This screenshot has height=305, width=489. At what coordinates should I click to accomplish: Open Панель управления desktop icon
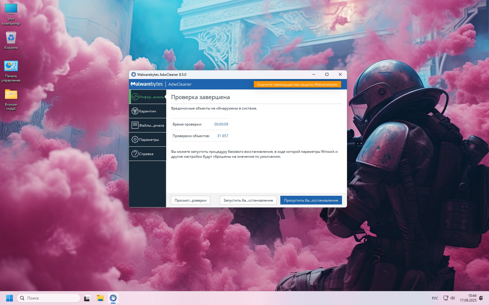pyautogui.click(x=11, y=71)
